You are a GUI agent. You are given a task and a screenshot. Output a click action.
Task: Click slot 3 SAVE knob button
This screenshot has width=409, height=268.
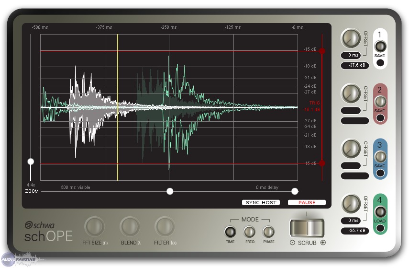click(380, 157)
